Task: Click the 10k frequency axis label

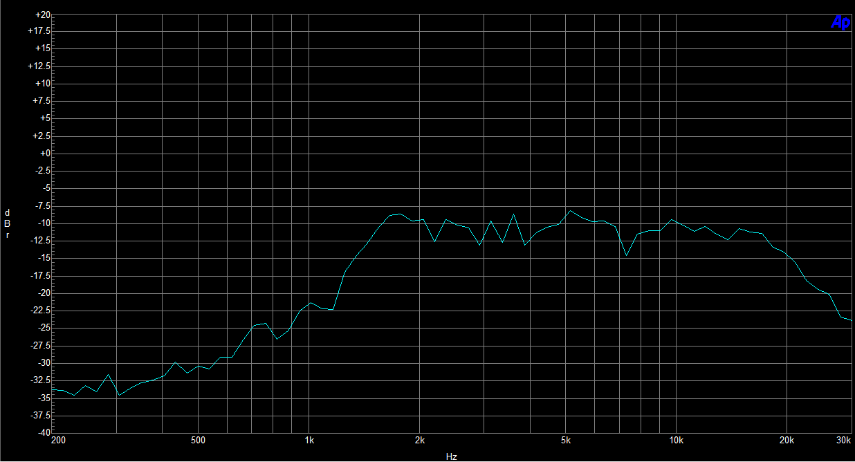Action: tap(677, 440)
